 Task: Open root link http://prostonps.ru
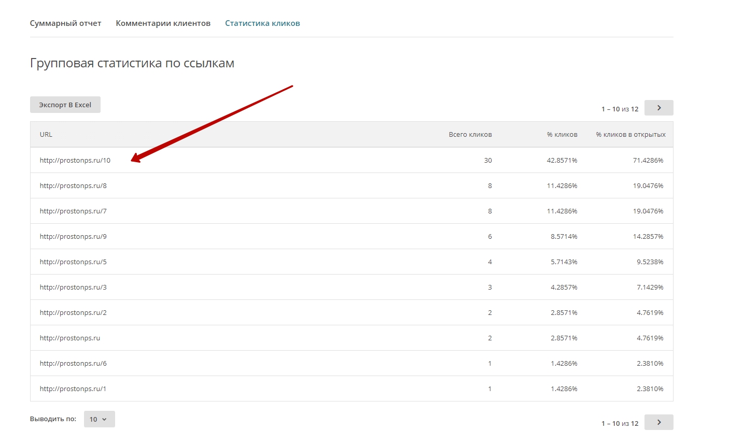[70, 338]
